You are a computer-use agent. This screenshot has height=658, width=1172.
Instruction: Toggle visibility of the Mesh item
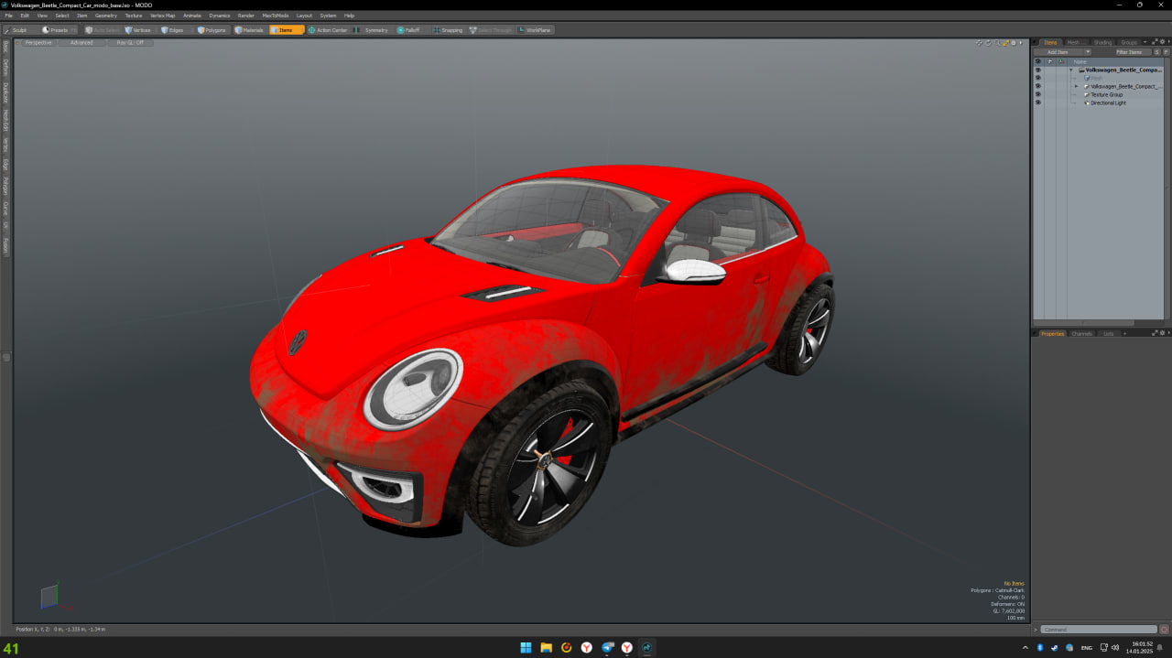(x=1037, y=78)
